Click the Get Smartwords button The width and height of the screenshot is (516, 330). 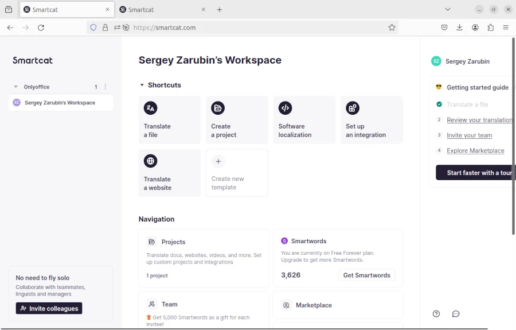click(x=366, y=275)
